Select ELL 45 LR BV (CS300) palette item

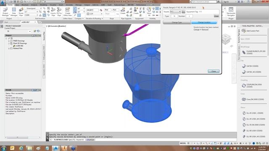[x=253, y=113]
